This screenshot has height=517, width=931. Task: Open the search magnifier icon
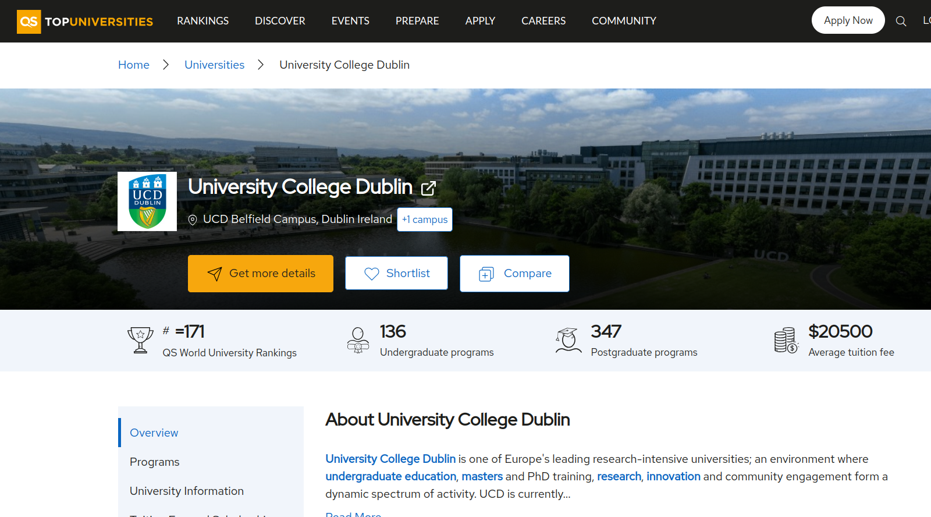click(x=901, y=22)
